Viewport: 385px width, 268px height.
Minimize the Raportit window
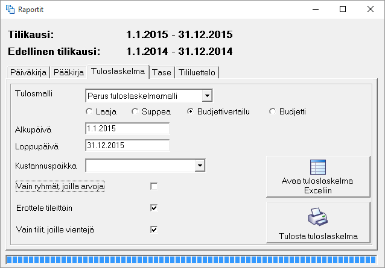click(x=316, y=9)
